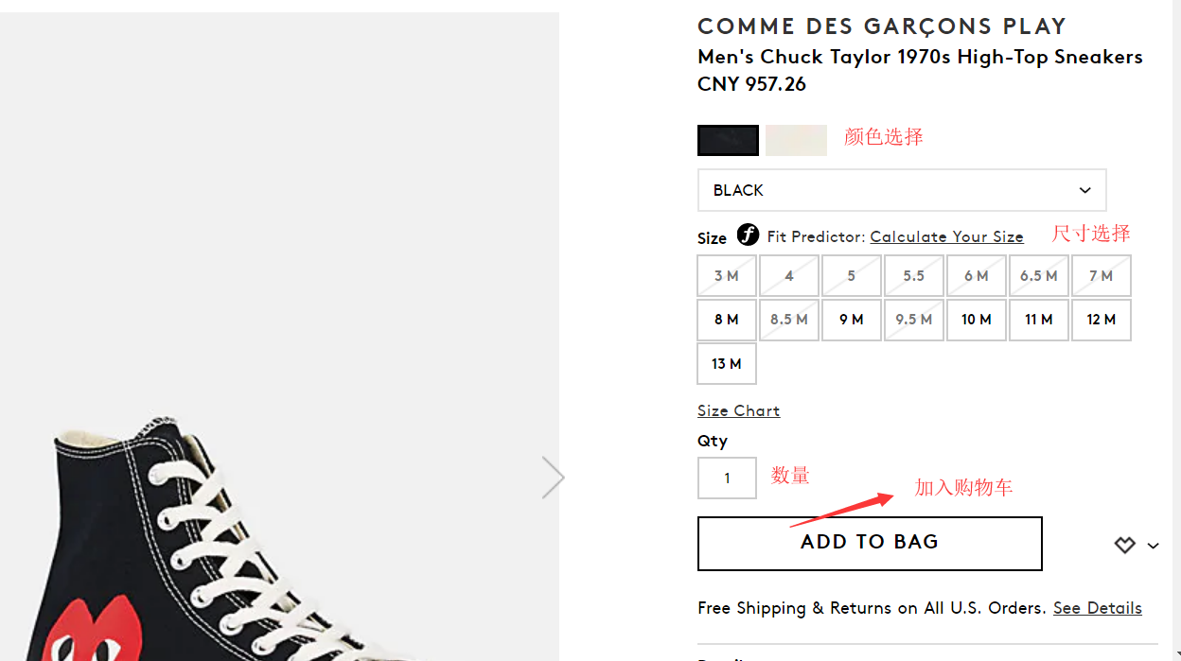Click the Qty quantity input field
This screenshot has width=1181, height=661.
[x=727, y=478]
